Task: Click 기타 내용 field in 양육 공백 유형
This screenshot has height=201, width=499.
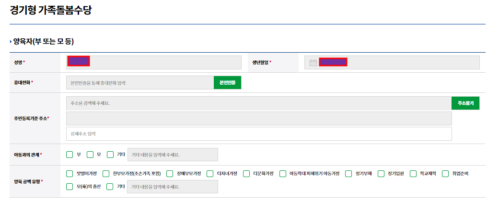Action: pyautogui.click(x=173, y=187)
